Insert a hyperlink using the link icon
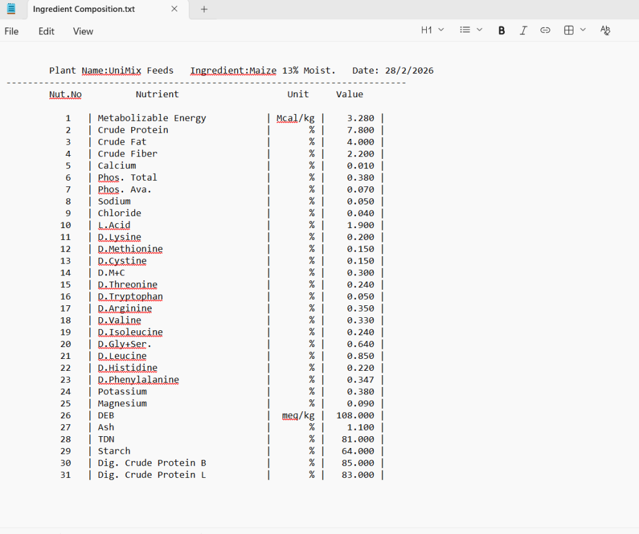This screenshot has height=534, width=639. pyautogui.click(x=545, y=31)
